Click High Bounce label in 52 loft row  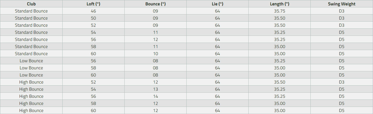point(31,82)
